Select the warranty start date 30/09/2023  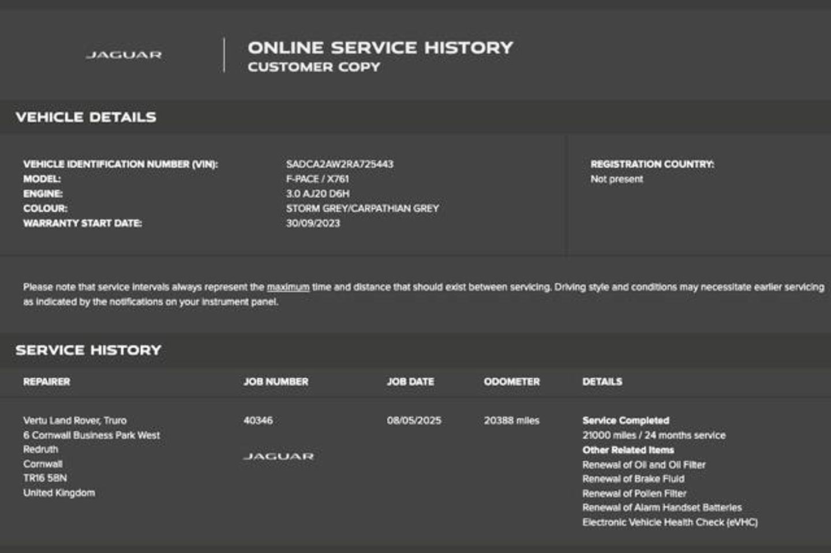tap(313, 223)
